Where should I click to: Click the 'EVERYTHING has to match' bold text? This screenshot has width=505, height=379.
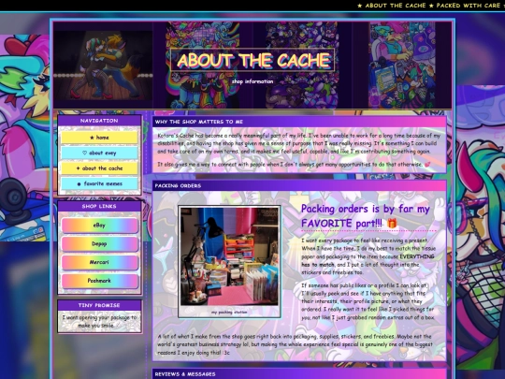pos(368,260)
